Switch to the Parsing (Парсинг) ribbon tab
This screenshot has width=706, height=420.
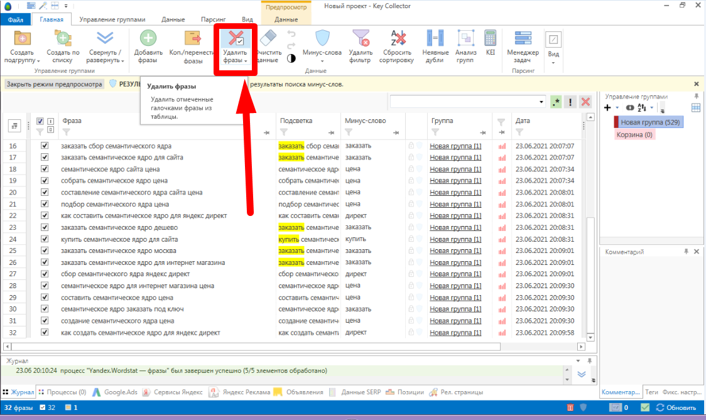click(213, 19)
